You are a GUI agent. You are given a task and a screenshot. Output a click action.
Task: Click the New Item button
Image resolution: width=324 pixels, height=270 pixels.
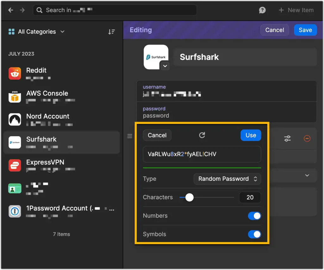(296, 10)
